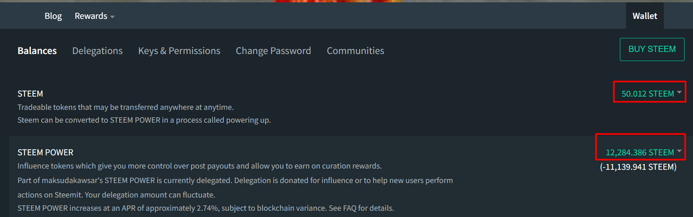693x217 pixels.
Task: Open the Communities section
Action: pyautogui.click(x=355, y=51)
